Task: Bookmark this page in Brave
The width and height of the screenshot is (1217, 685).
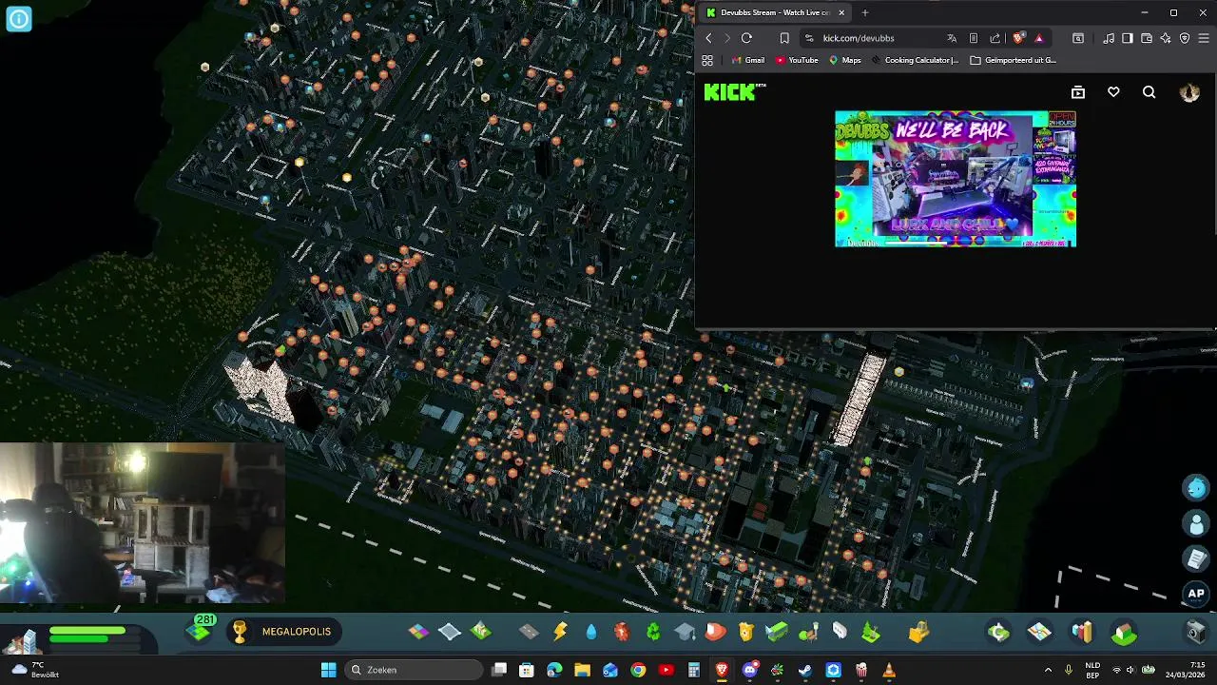Action: coord(784,38)
